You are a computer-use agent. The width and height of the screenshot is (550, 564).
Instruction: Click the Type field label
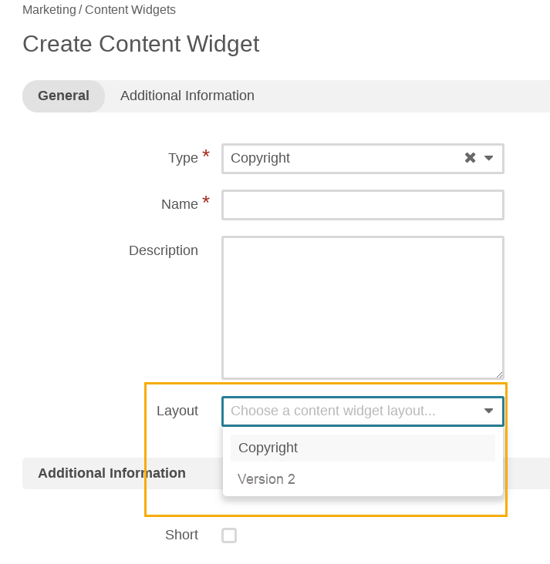[183, 158]
